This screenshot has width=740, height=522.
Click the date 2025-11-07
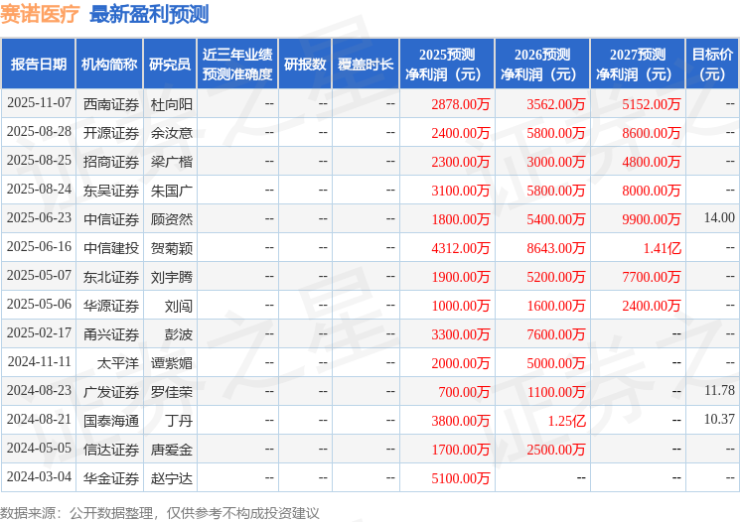point(39,102)
